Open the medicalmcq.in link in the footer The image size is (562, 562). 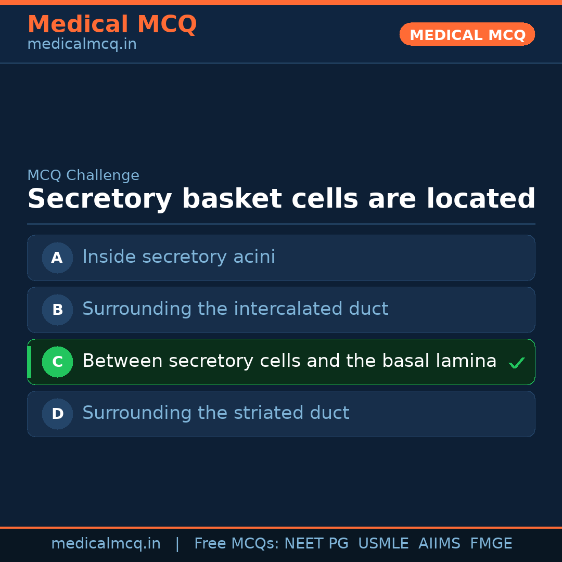[x=106, y=544]
